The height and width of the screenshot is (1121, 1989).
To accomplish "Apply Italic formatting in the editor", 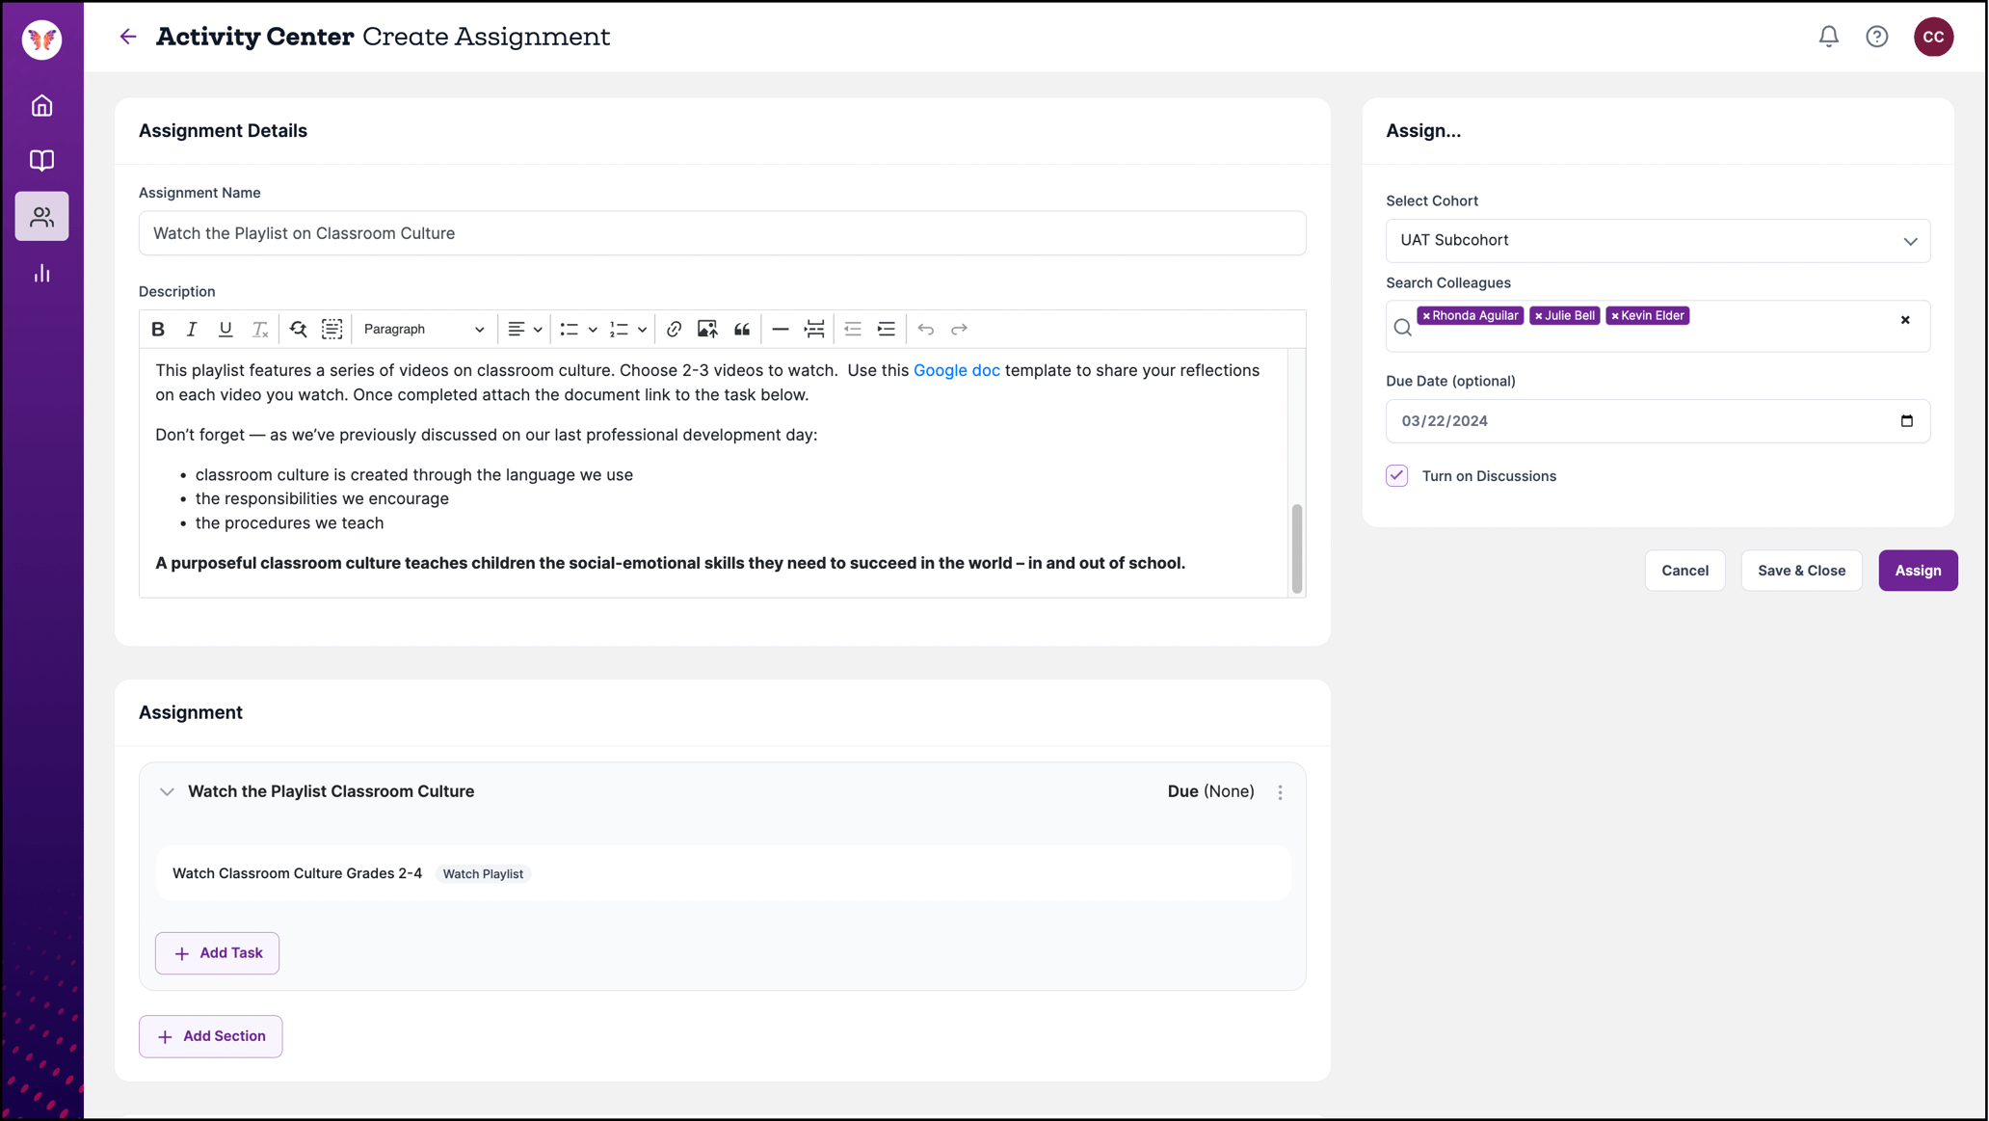I will 192,329.
